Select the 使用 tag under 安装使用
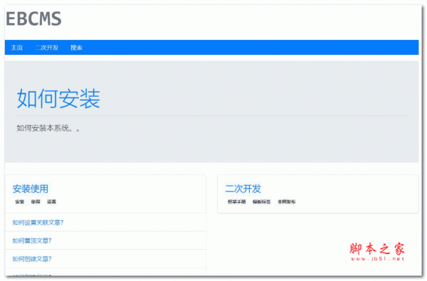 [x=36, y=202]
